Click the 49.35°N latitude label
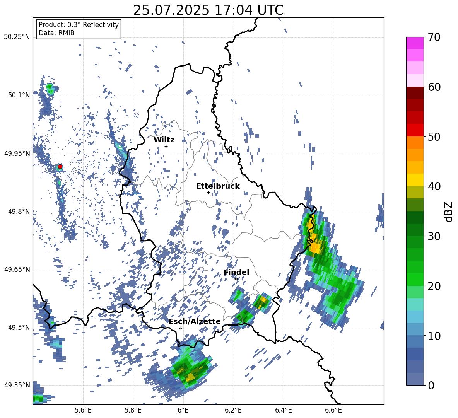 pos(17,385)
